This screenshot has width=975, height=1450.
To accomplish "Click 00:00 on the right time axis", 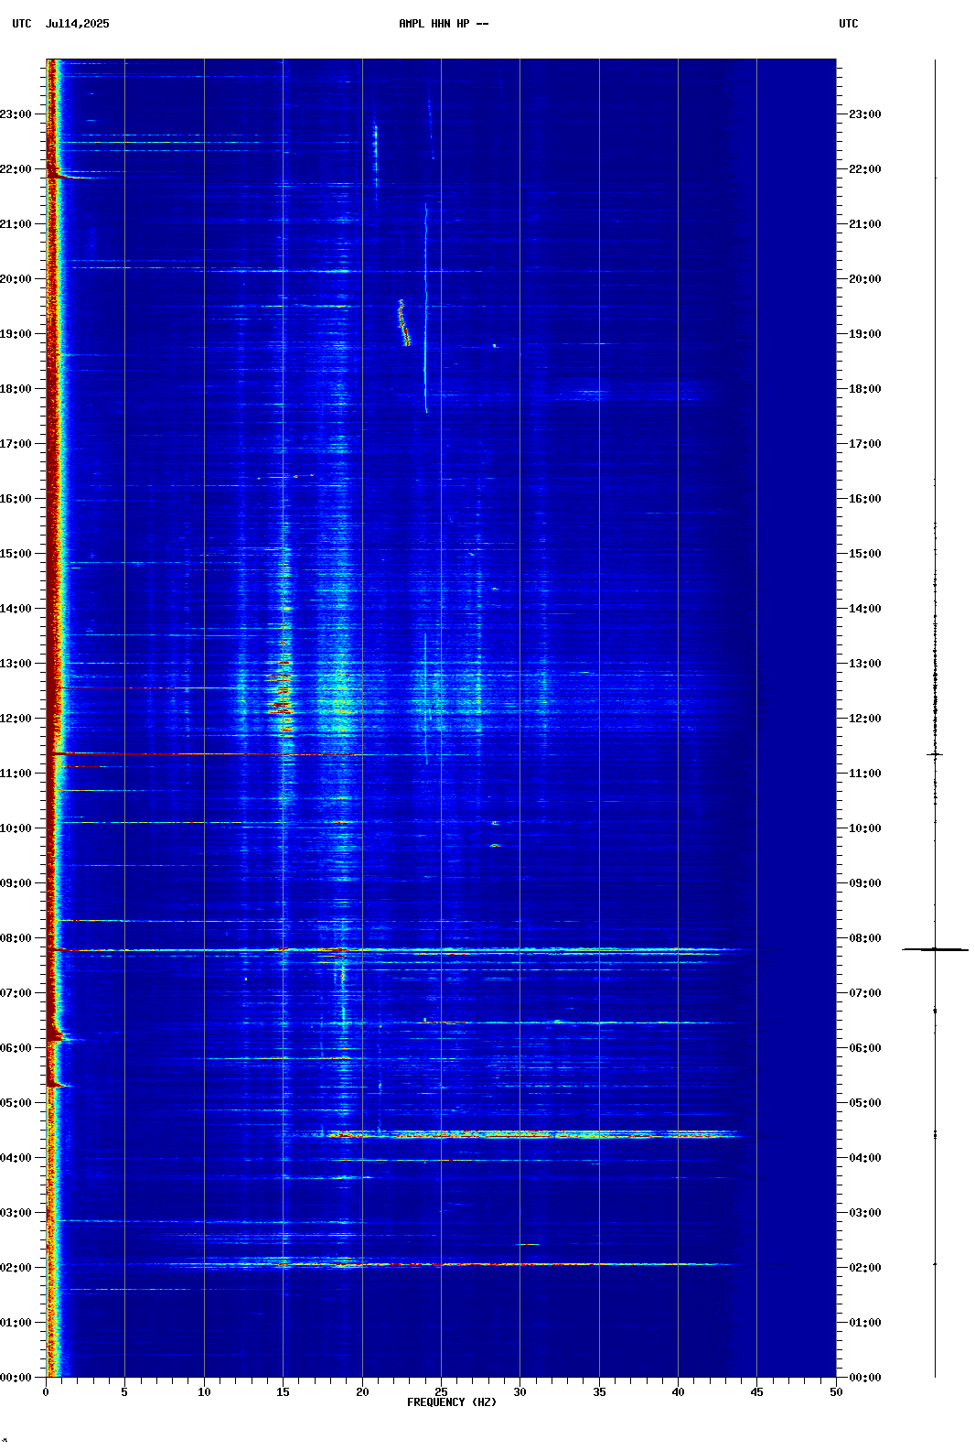I will coord(865,1378).
